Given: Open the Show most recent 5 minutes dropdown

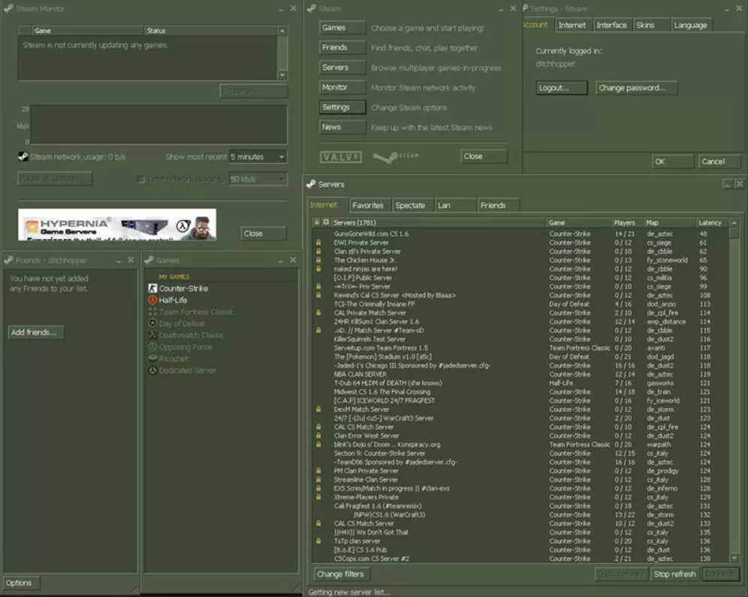Looking at the screenshot, I should click(x=258, y=157).
